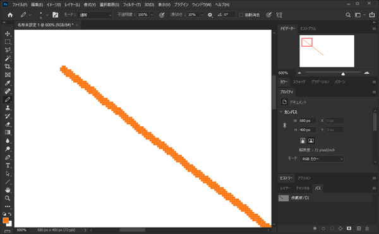
Task: Set canvas to landscape orientation
Action: 311,141
